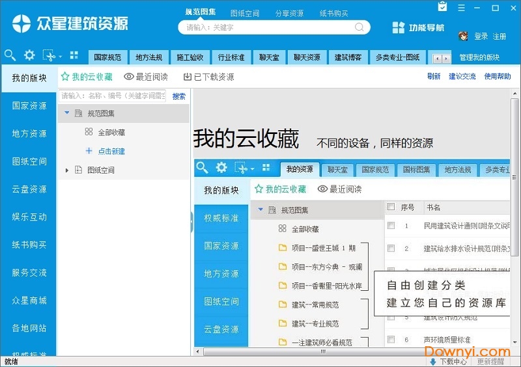This screenshot has width=521, height=367.
Task: Click the 刷新 refresh link
Action: [x=434, y=77]
